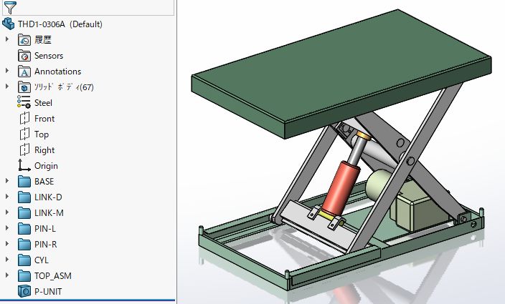The width and height of the screenshot is (505, 304).
Task: Click the TOP_ASM folder icon
Action: point(24,276)
